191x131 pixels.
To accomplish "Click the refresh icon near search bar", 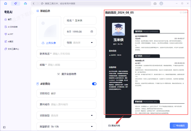I will (42, 3).
